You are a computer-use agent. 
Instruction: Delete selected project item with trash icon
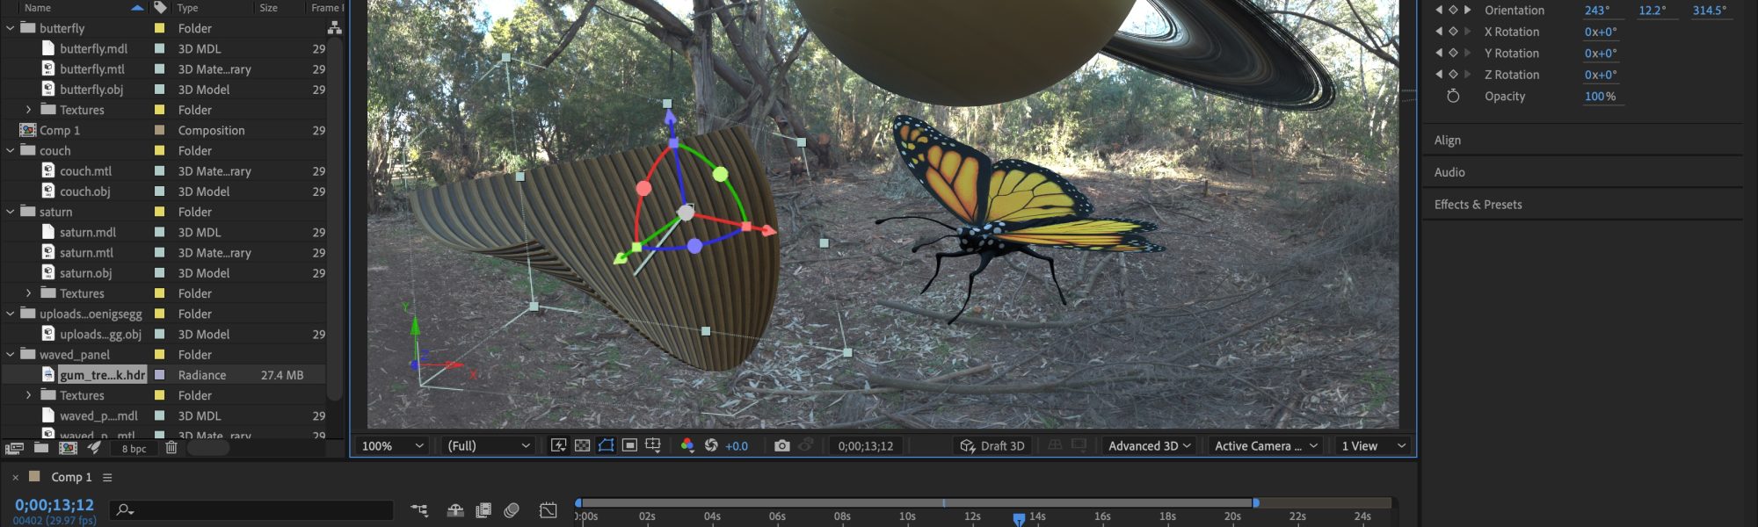(171, 448)
